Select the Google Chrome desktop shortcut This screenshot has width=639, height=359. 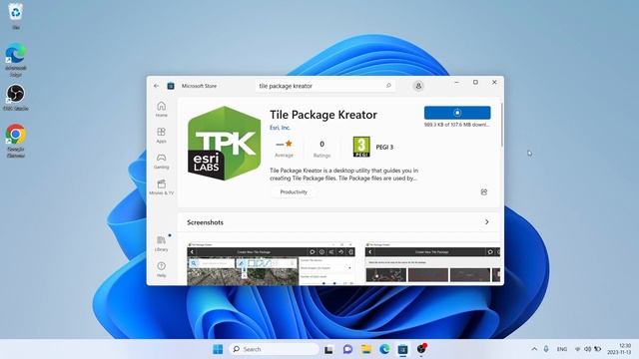click(x=16, y=141)
